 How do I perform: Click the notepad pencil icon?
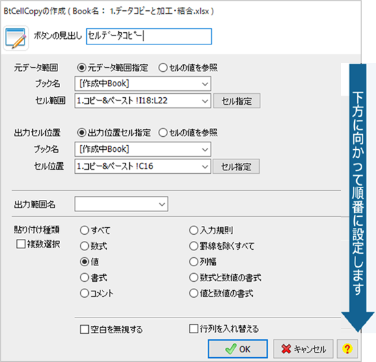click(x=16, y=38)
